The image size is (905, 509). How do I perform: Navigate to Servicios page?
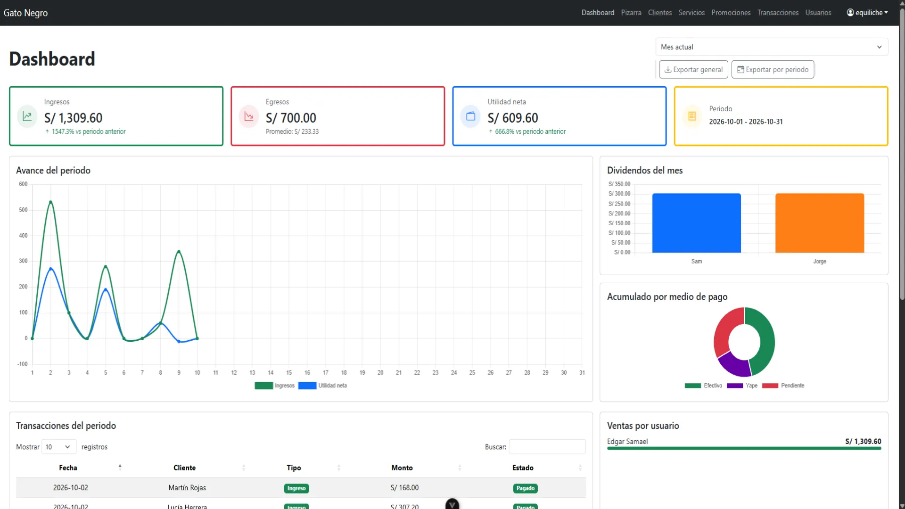tap(691, 13)
